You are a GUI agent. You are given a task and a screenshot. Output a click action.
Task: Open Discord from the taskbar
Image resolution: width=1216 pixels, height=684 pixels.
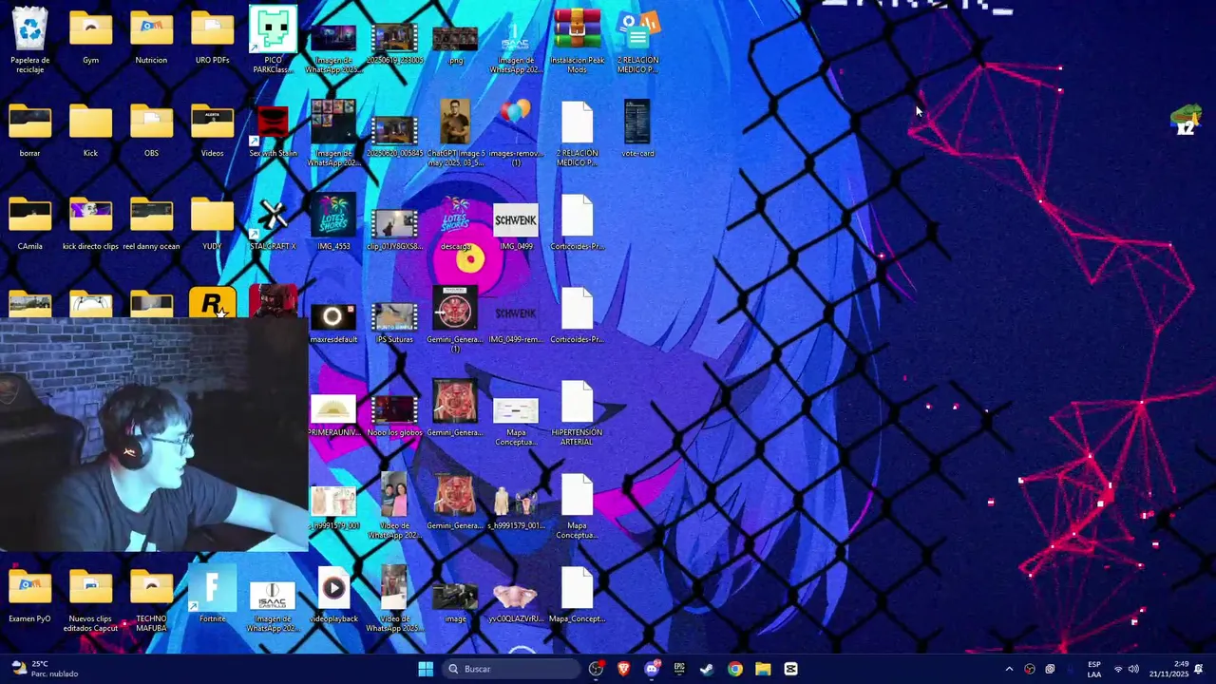[x=652, y=669]
